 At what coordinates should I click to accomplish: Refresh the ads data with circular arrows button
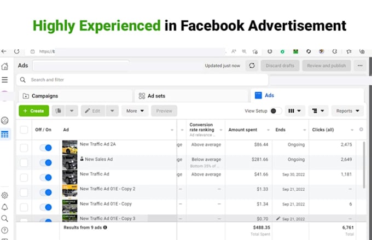tap(252, 66)
